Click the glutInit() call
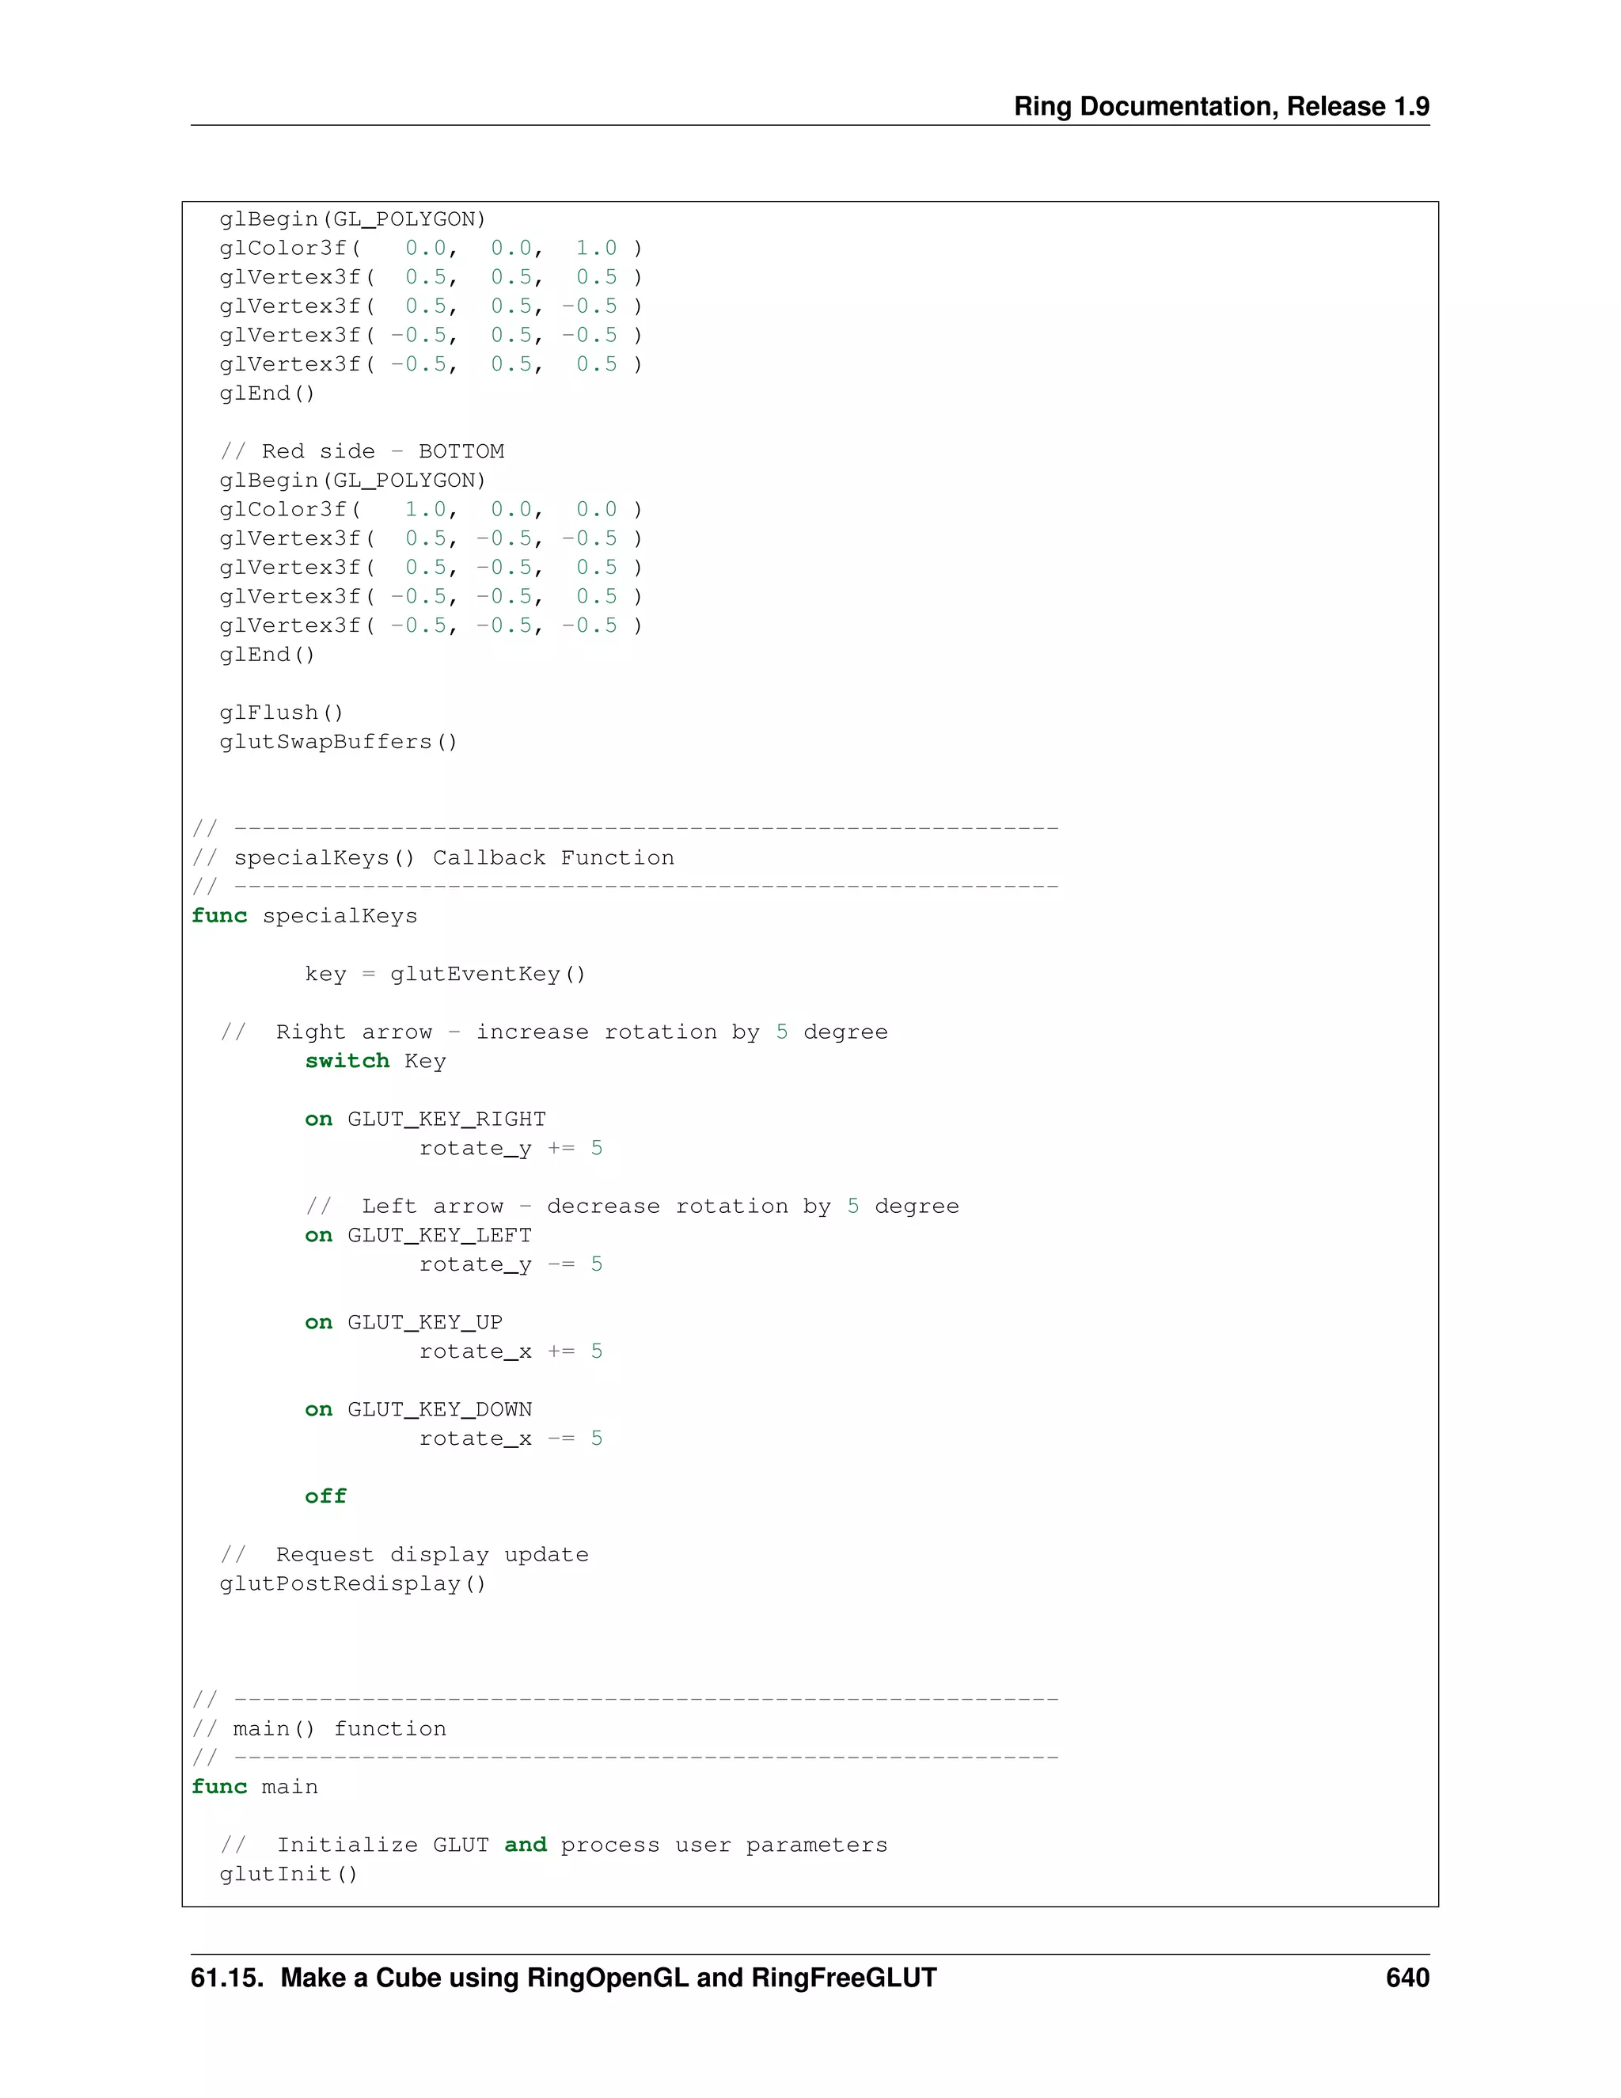The height and width of the screenshot is (2098, 1621). [x=288, y=1874]
